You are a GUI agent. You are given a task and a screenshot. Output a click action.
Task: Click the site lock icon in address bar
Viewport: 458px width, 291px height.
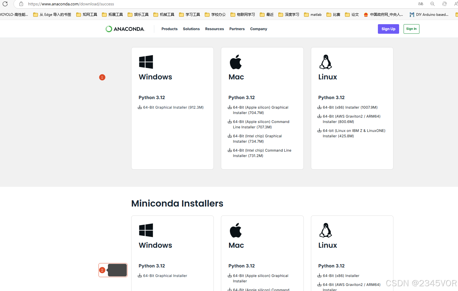click(21, 4)
